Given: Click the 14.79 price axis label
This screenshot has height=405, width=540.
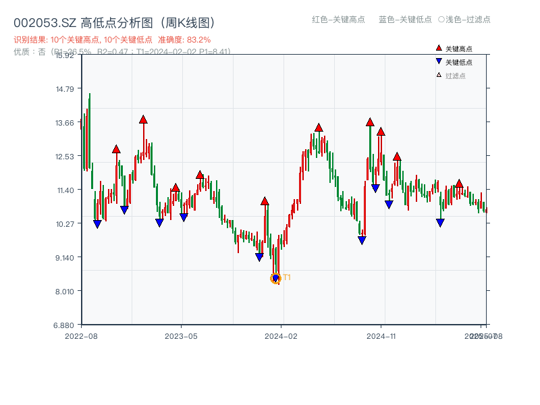Looking at the screenshot, I should tap(65, 89).
